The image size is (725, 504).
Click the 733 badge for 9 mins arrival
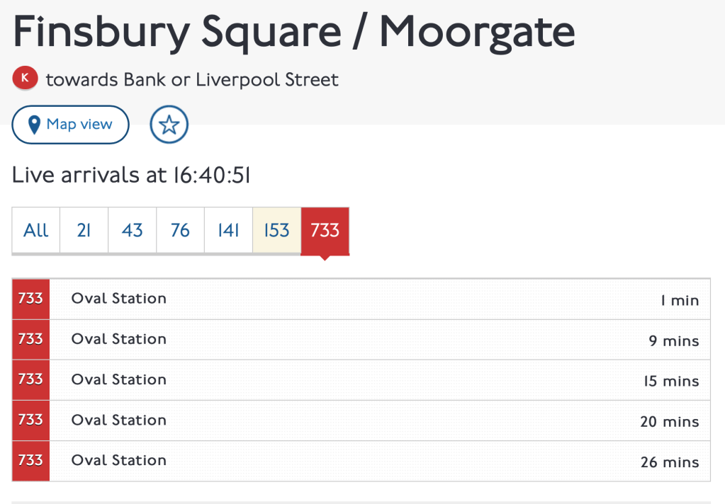[30, 339]
